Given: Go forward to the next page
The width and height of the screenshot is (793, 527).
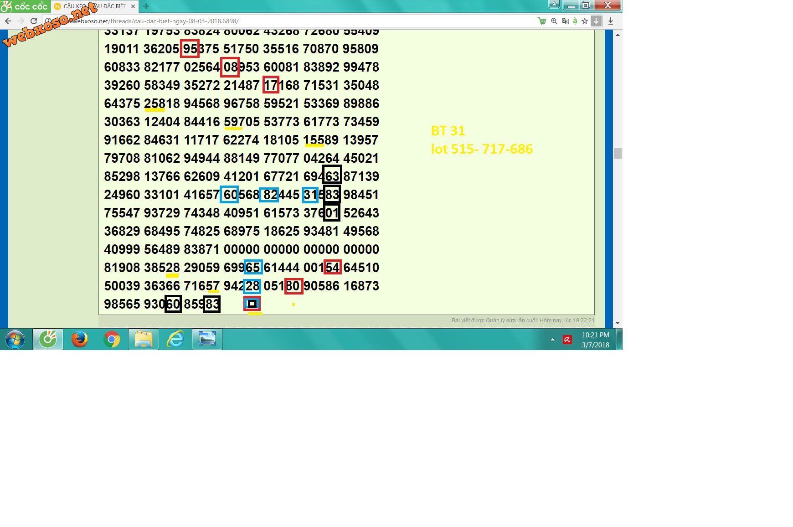Looking at the screenshot, I should click(x=21, y=21).
